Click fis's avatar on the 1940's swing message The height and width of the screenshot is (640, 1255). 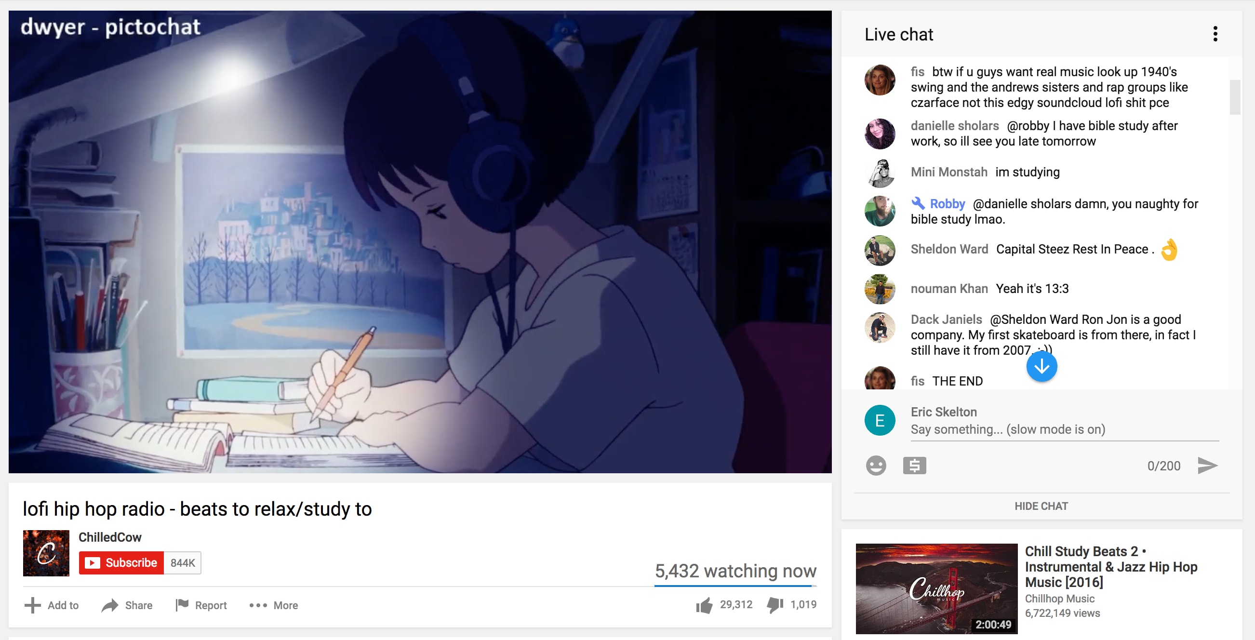[880, 80]
